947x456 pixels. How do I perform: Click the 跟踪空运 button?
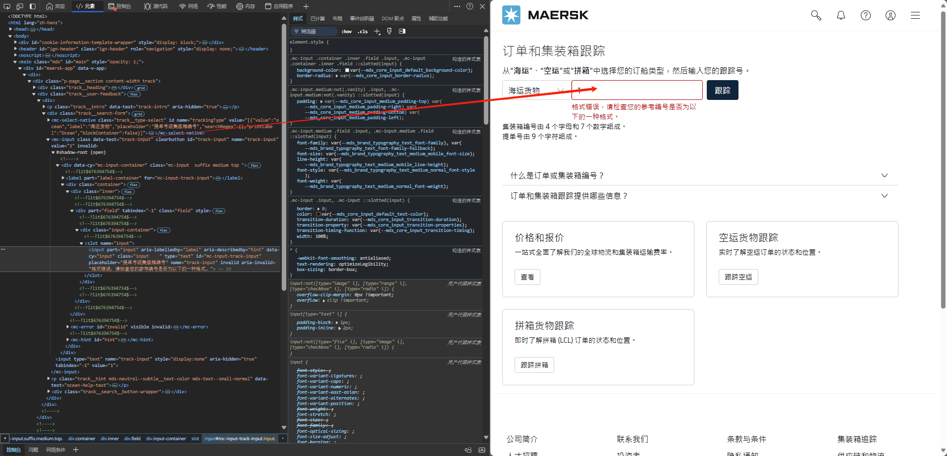(x=738, y=277)
